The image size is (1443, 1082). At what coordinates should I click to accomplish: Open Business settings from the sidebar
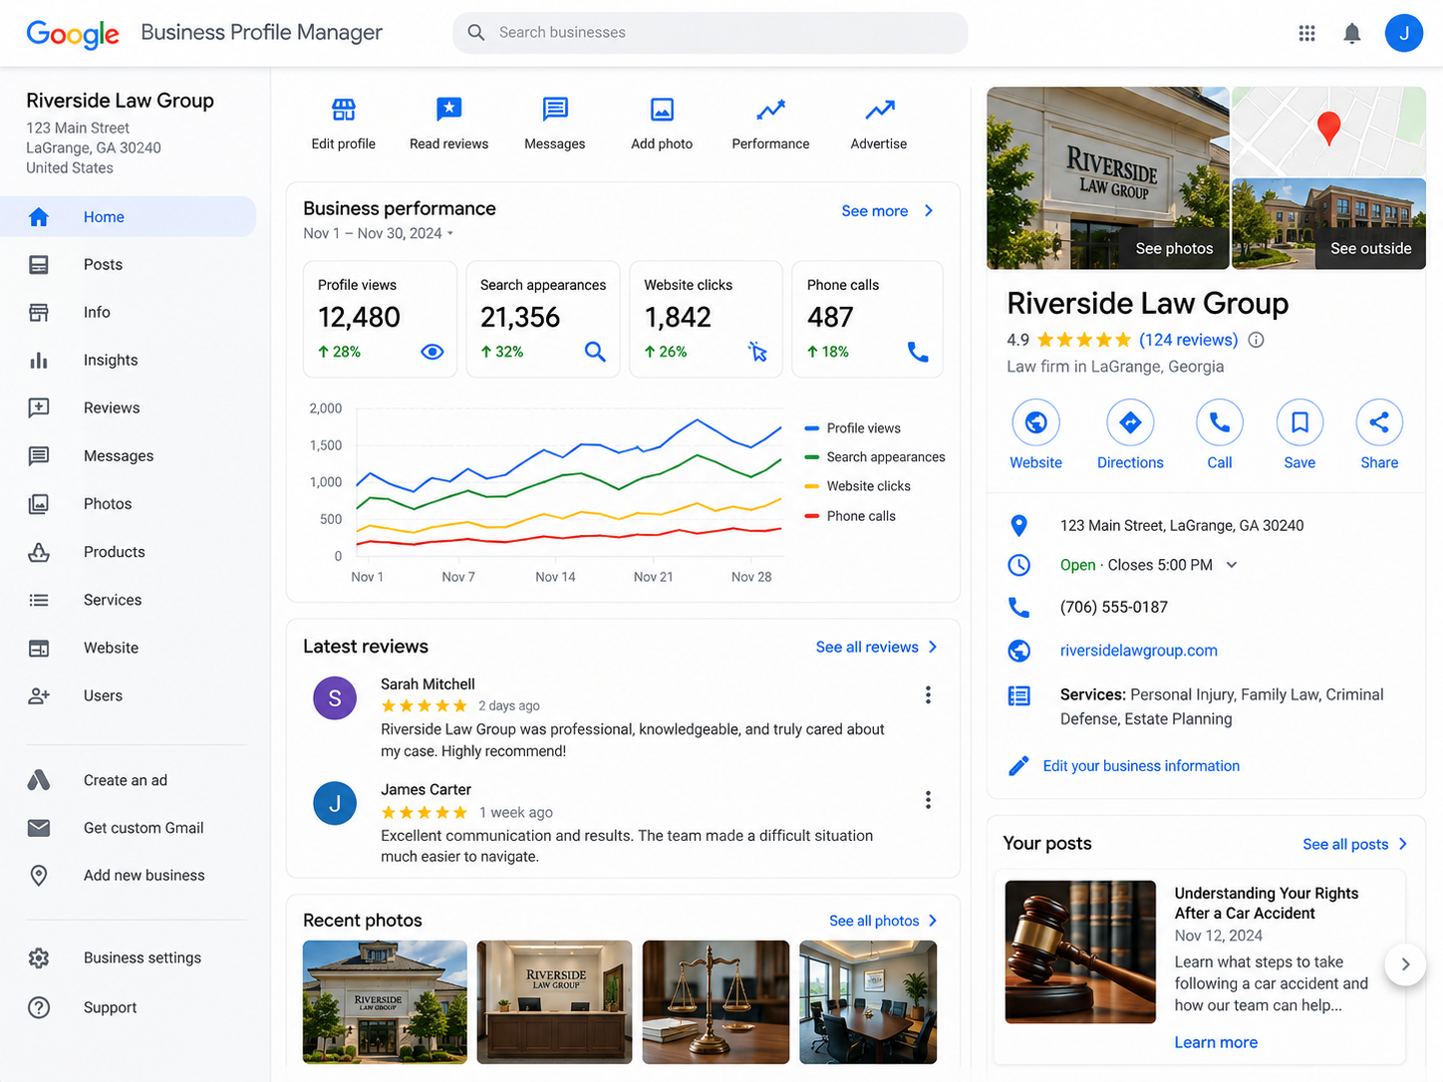(x=129, y=957)
